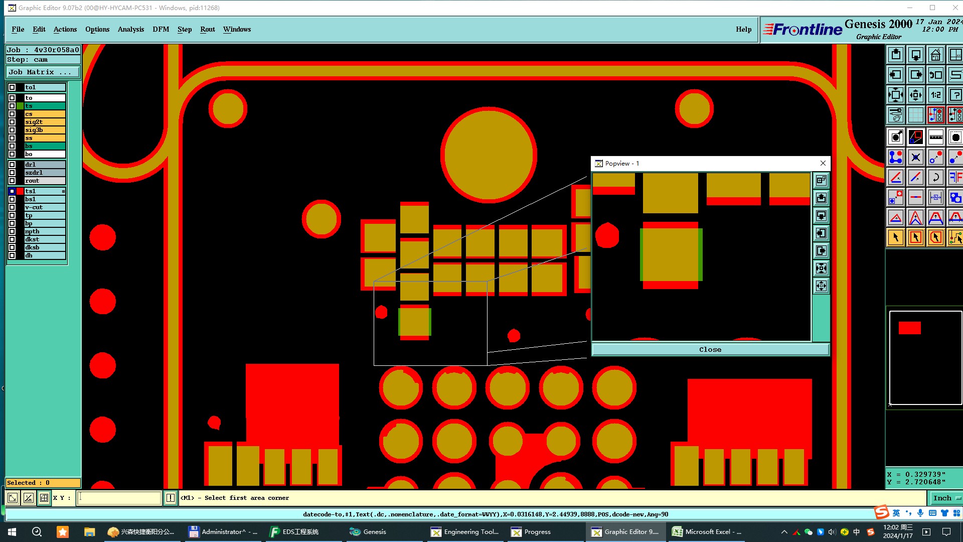The width and height of the screenshot is (963, 542).
Task: Open the Analysis menu
Action: tap(130, 29)
